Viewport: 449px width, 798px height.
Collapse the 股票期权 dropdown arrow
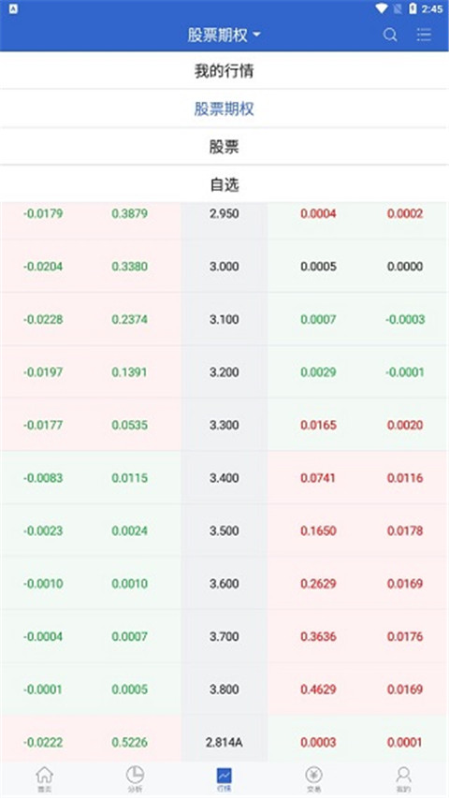click(256, 35)
